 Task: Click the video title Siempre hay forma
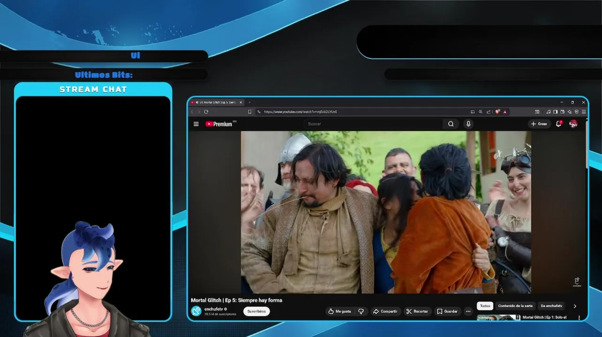click(236, 300)
